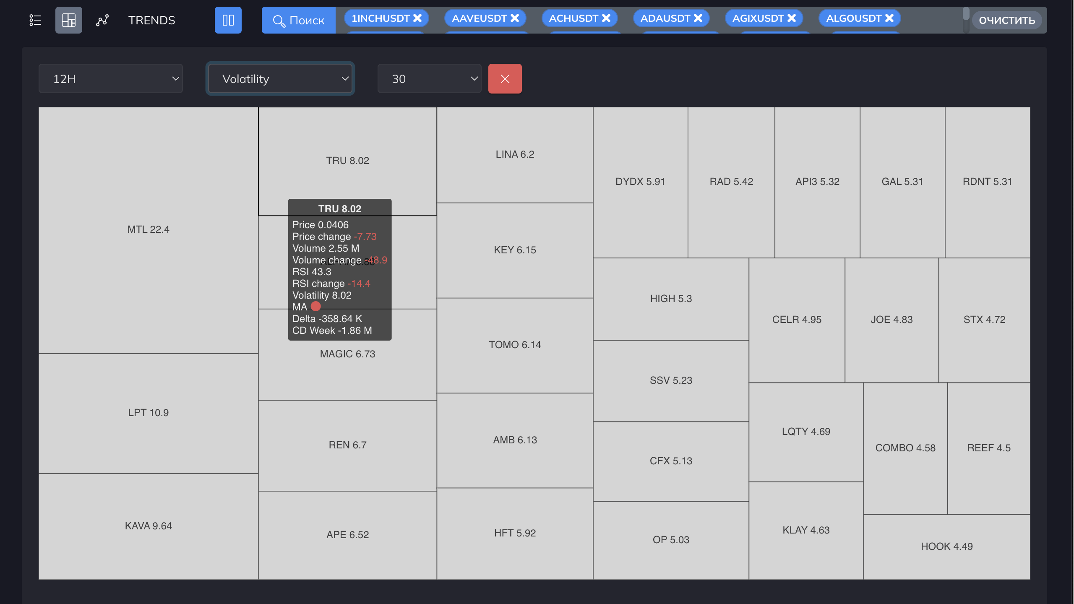Remove the ACHUSDT chip
Viewport: 1074px width, 604px height.
pyautogui.click(x=606, y=18)
